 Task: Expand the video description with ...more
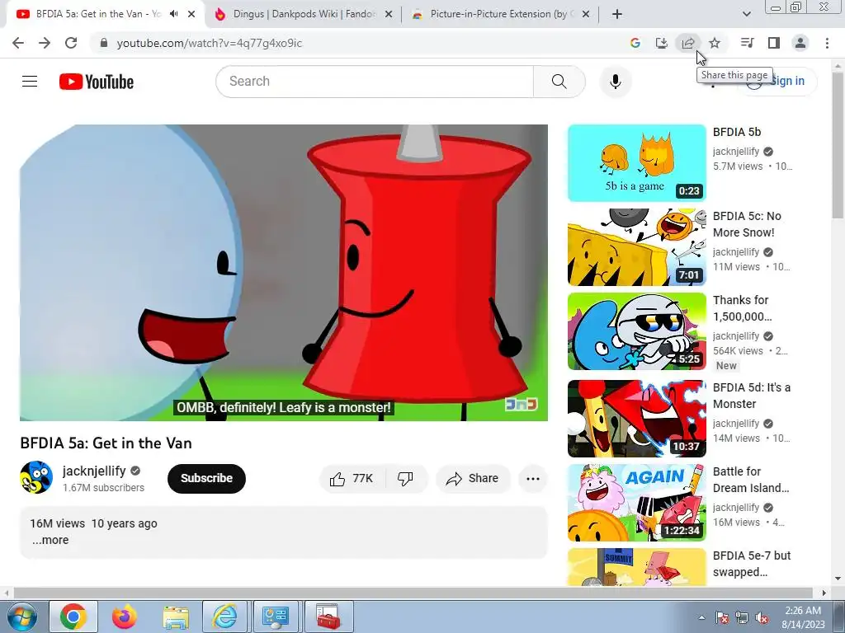click(50, 540)
